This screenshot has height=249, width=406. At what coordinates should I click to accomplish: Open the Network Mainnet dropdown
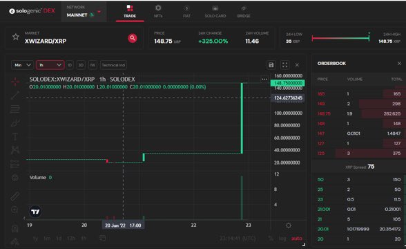(84, 11)
